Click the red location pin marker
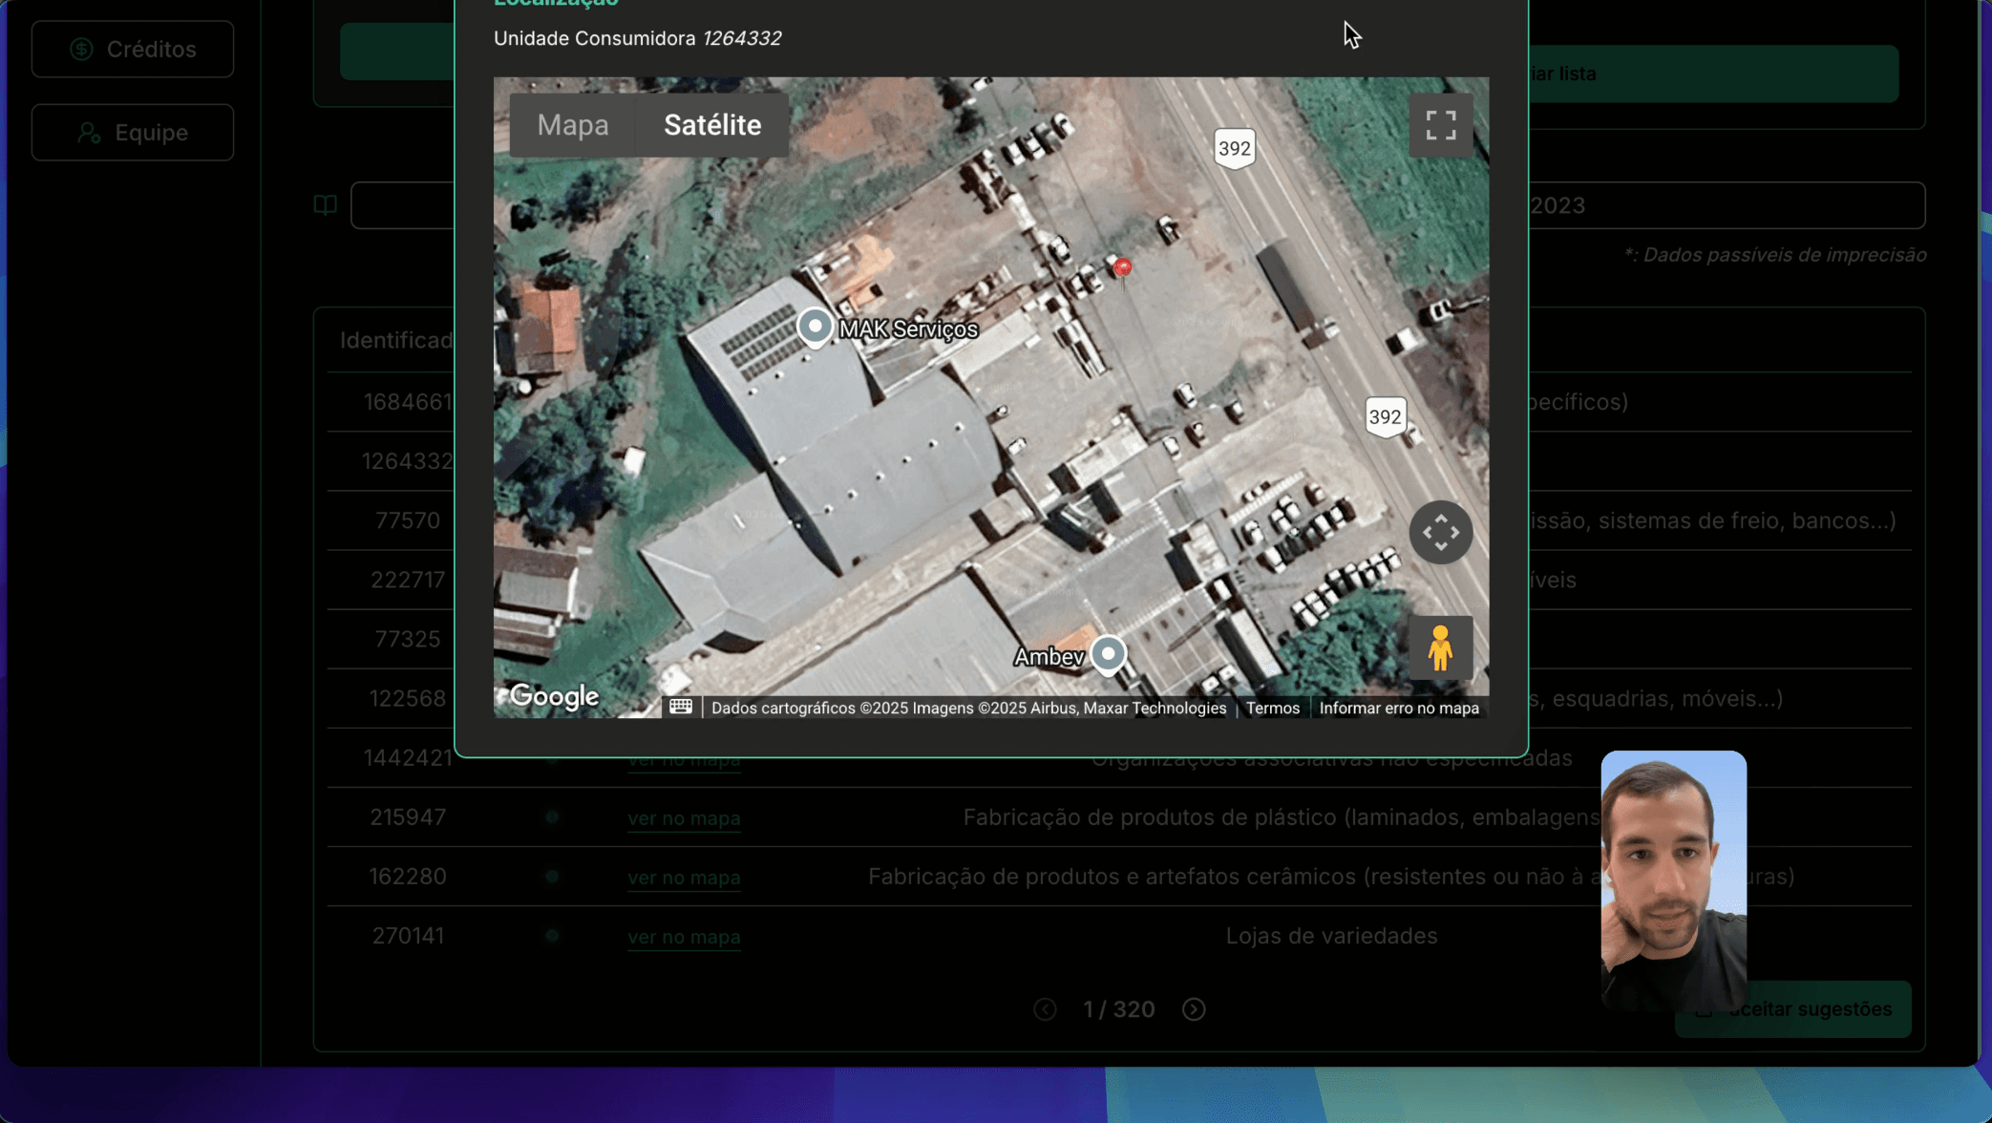1992x1123 pixels. (x=1123, y=267)
